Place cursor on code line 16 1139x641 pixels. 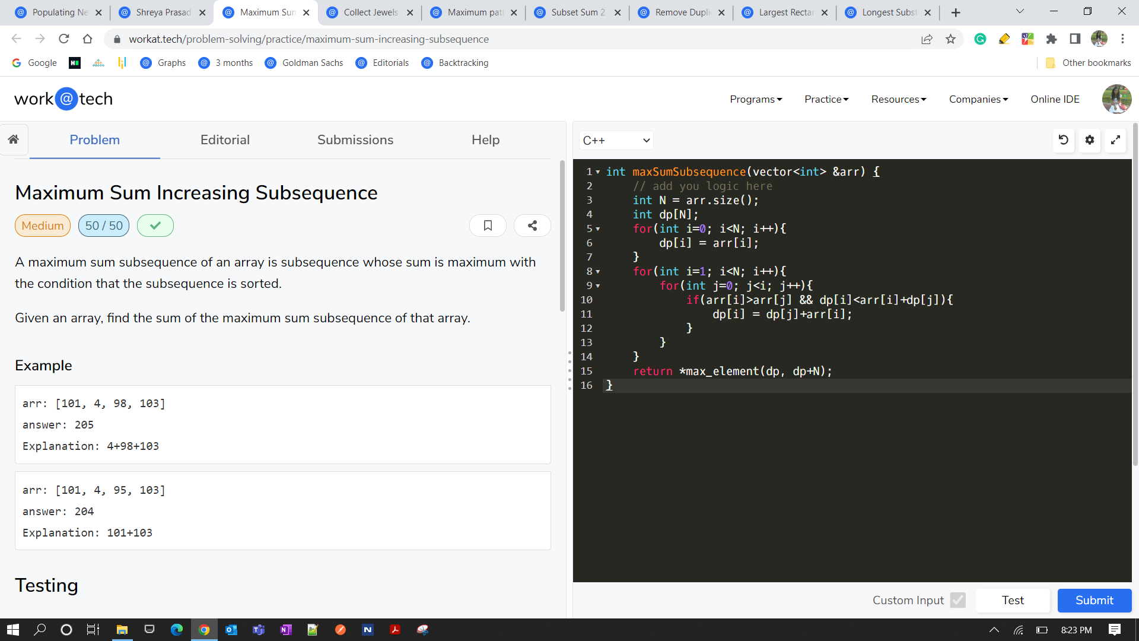click(866, 386)
